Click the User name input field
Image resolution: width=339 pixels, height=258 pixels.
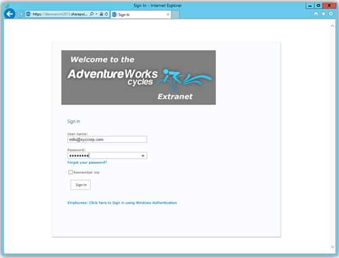107,139
